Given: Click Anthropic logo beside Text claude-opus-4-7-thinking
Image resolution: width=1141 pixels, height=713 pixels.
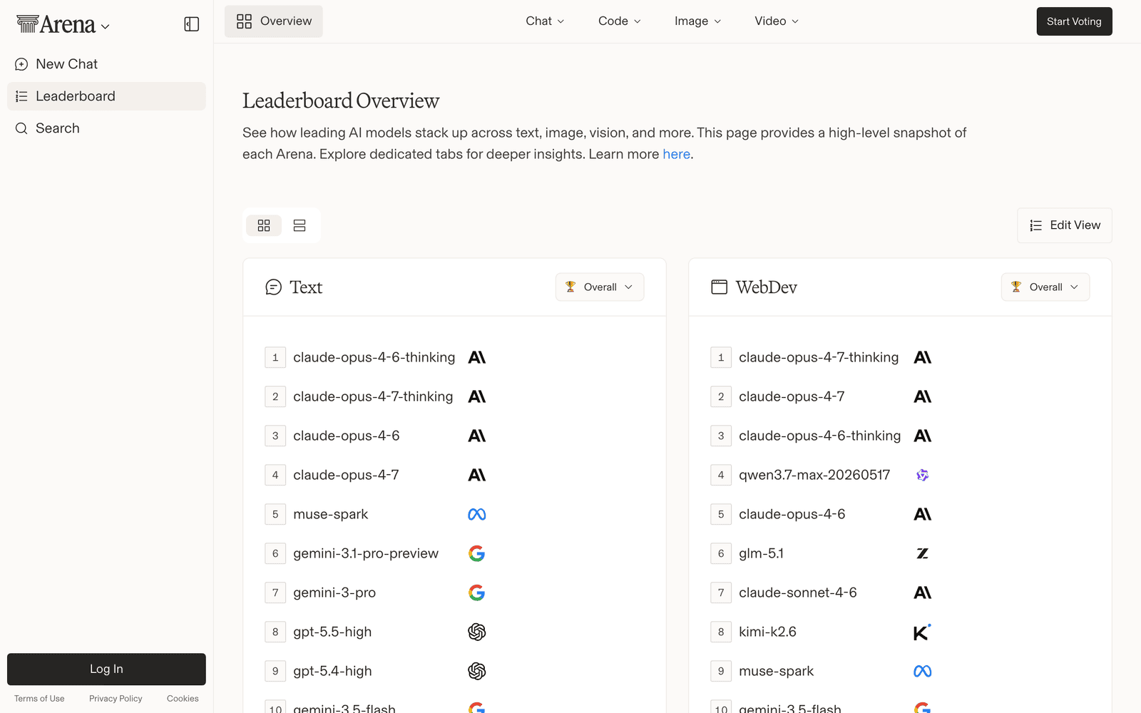Looking at the screenshot, I should 477,396.
